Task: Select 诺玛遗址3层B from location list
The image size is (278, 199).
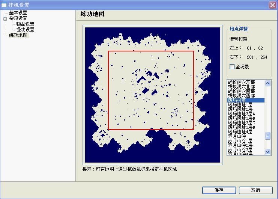Action: [241, 118]
